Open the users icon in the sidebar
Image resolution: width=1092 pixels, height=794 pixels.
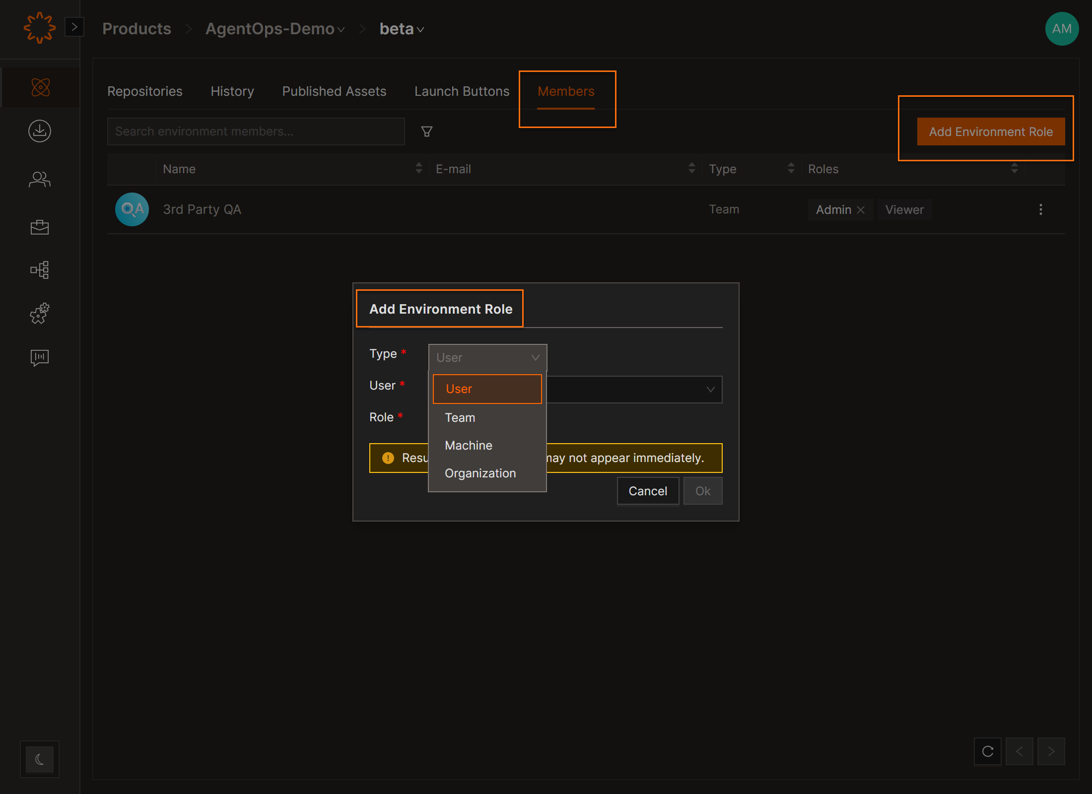(x=40, y=179)
